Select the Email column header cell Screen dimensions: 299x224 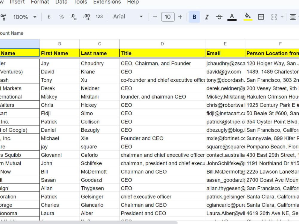pyautogui.click(x=225, y=53)
